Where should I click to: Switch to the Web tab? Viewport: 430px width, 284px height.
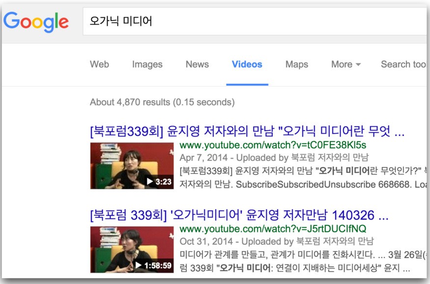(99, 64)
